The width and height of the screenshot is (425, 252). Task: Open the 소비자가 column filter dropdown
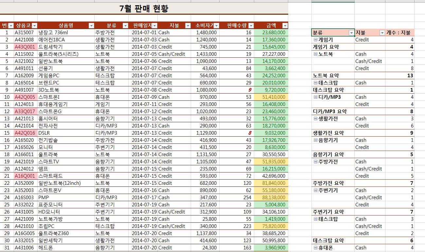pyautogui.click(x=216, y=26)
